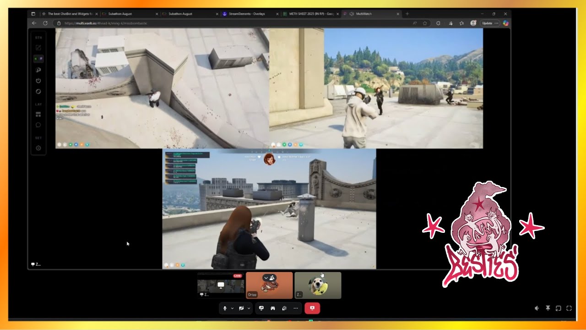The width and height of the screenshot is (586, 330).
Task: Toggle the chat bubble icon in sidebar
Action: click(x=38, y=125)
